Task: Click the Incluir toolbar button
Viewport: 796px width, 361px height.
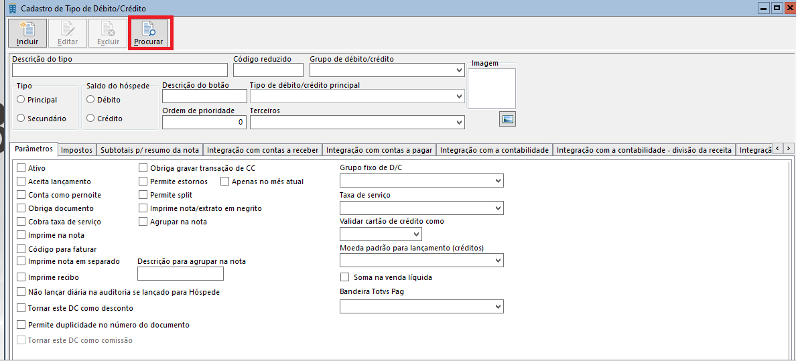Action: [x=27, y=33]
